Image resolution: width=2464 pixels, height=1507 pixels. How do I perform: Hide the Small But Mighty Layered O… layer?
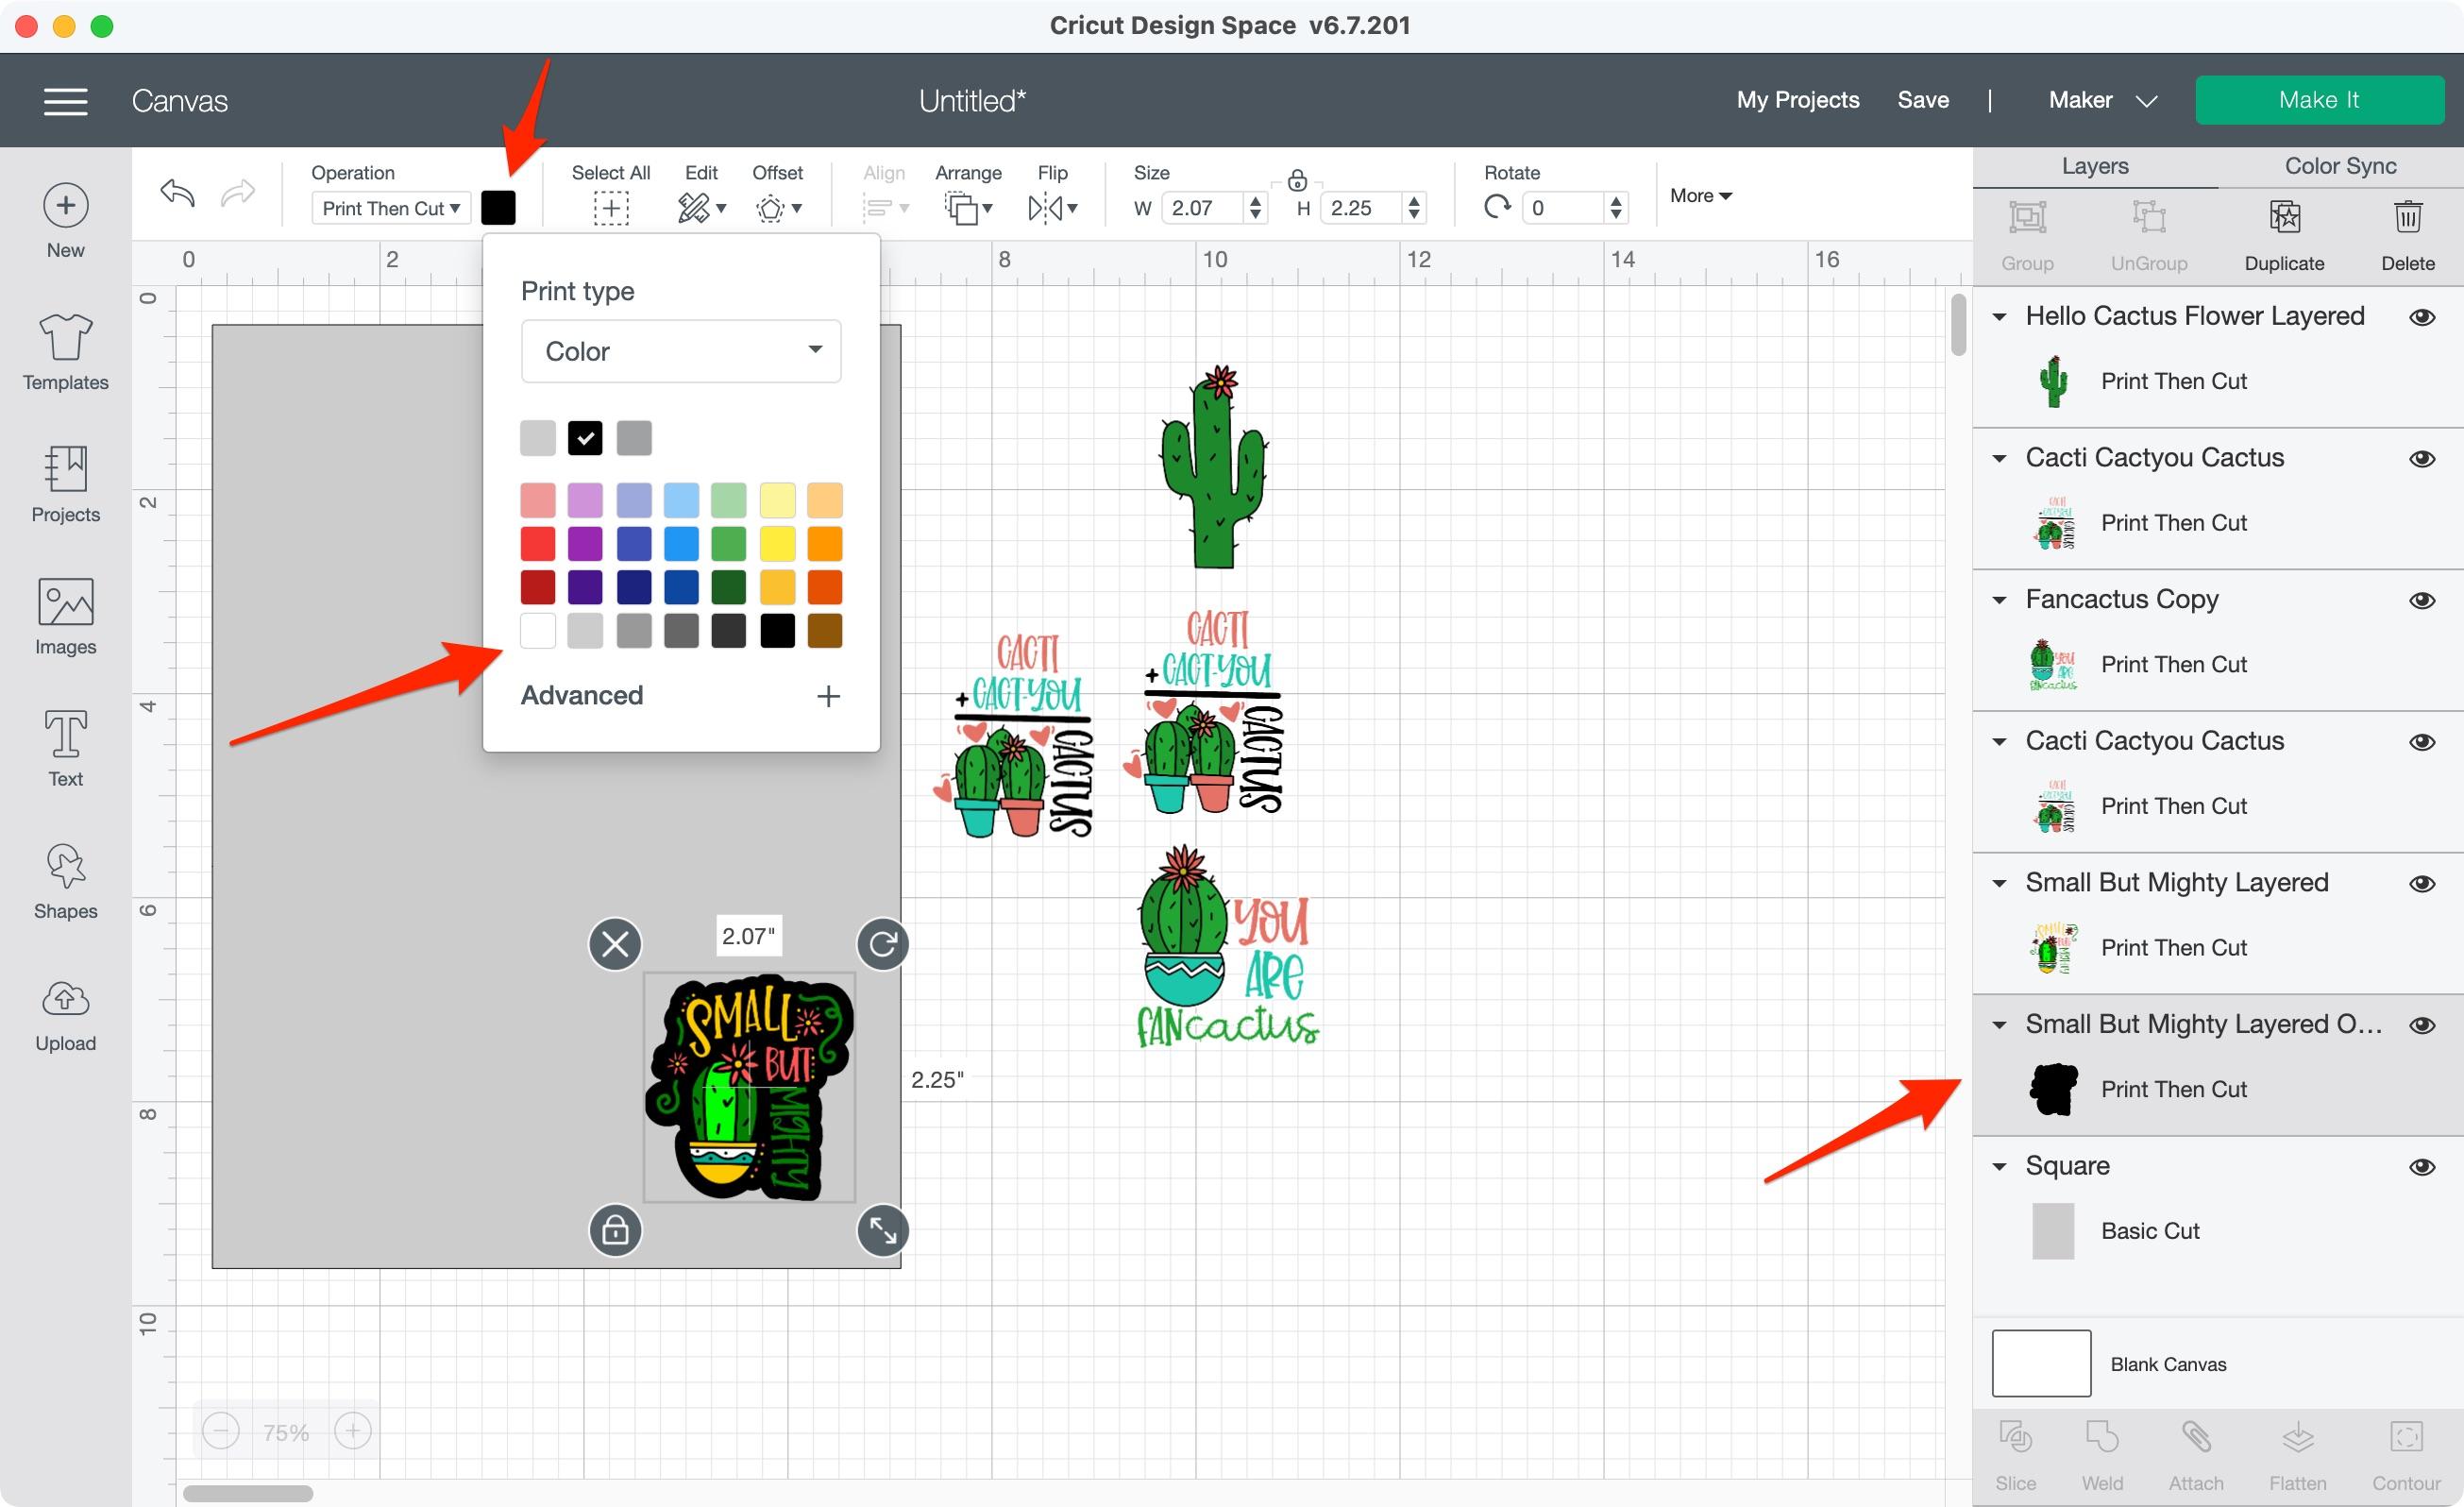coord(2421,1025)
